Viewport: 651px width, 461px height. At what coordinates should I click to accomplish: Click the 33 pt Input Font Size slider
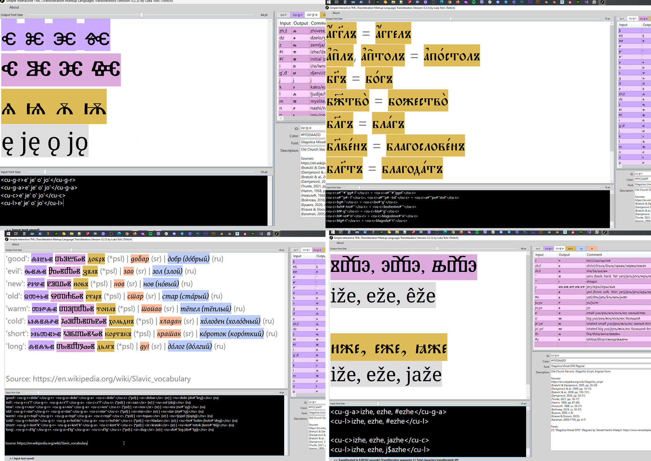pos(378,404)
